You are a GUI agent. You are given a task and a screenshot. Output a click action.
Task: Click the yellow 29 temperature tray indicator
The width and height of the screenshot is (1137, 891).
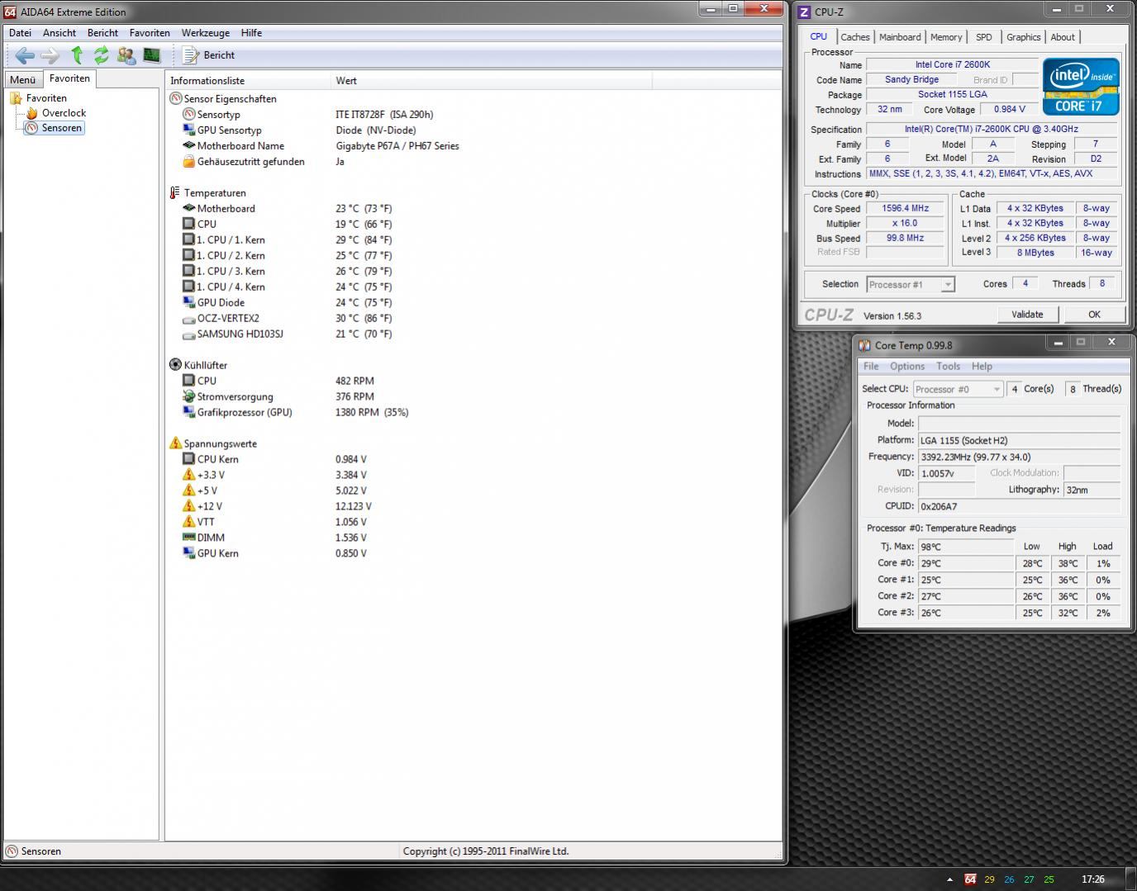989,879
